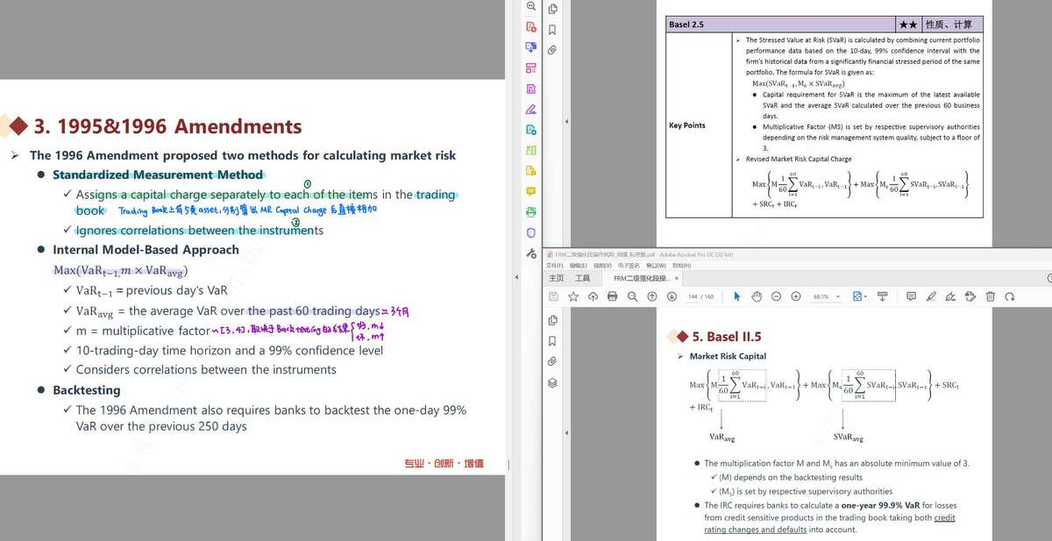Click the Stamp tool icon in the toolbar
Image resolution: width=1052 pixels, height=541 pixels.
pos(970,296)
